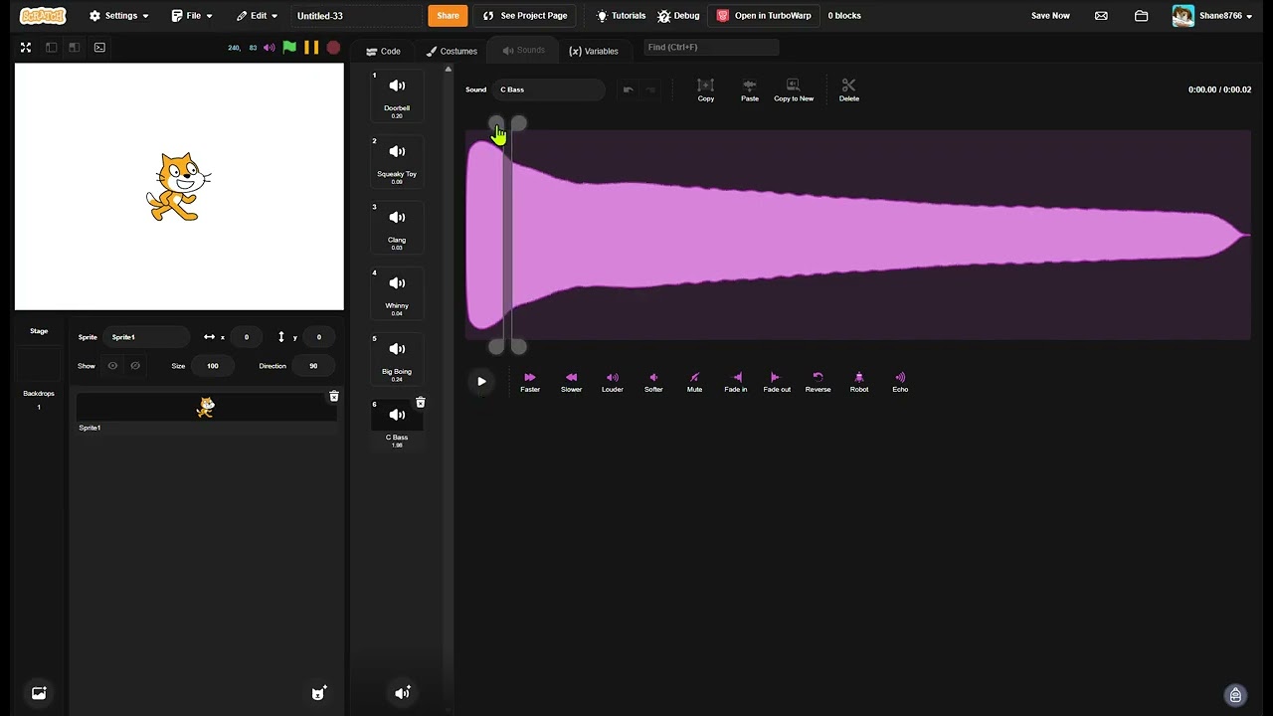Image resolution: width=1273 pixels, height=716 pixels.
Task: Open the debugger console icon
Action: [x=99, y=47]
